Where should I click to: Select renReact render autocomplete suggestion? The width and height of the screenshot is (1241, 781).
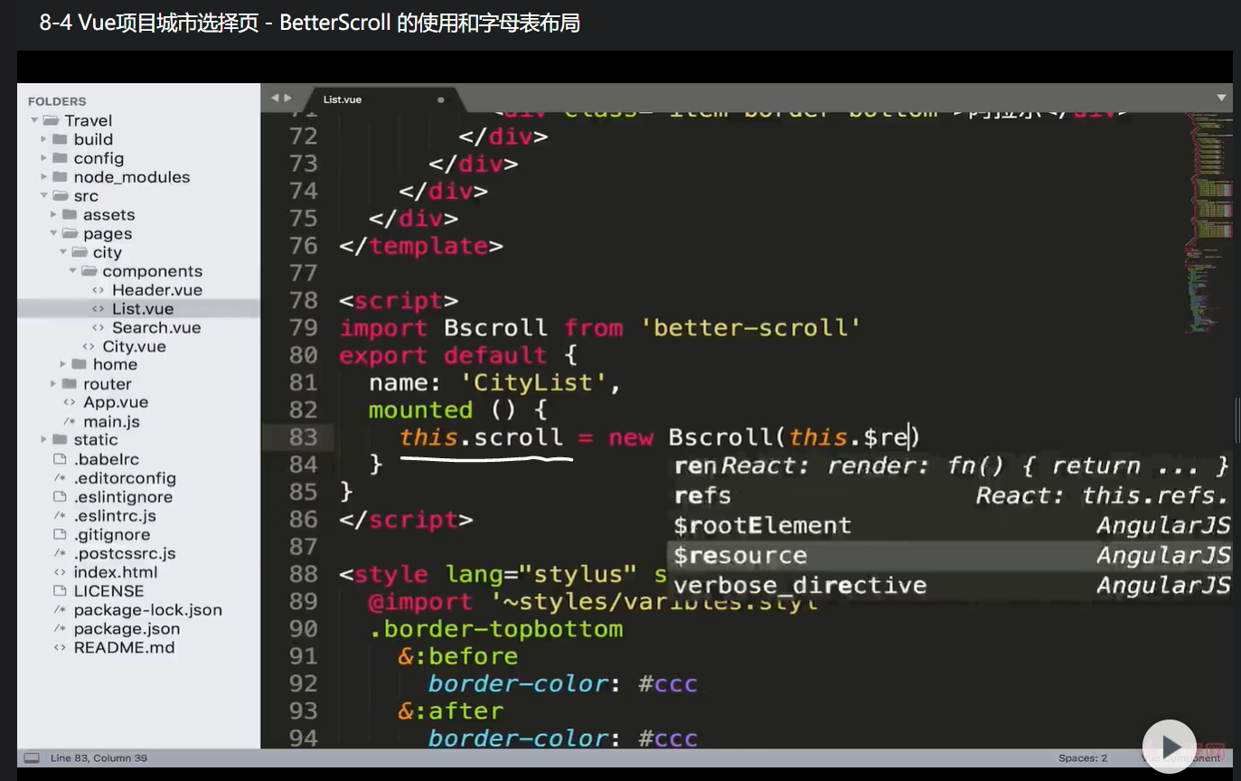(x=950, y=466)
